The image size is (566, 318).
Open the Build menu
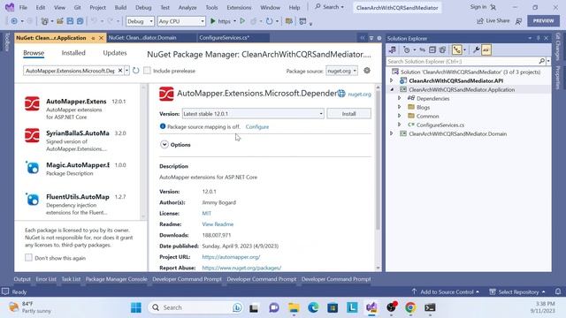click(x=120, y=7)
